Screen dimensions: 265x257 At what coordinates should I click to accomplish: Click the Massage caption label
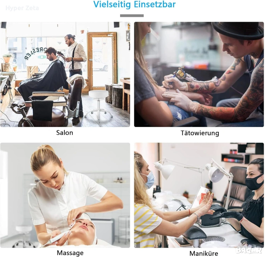70,253
